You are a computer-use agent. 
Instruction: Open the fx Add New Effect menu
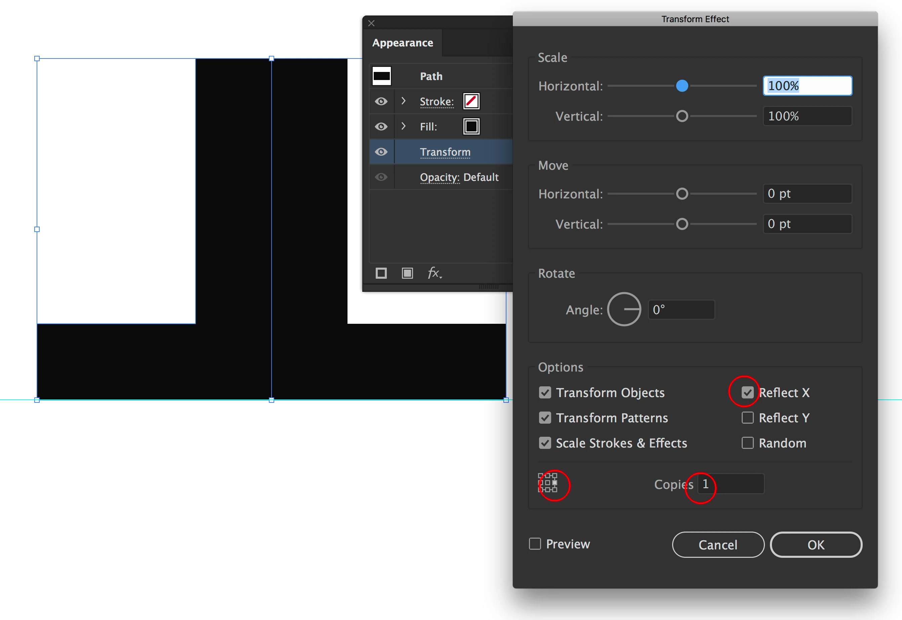click(x=434, y=273)
